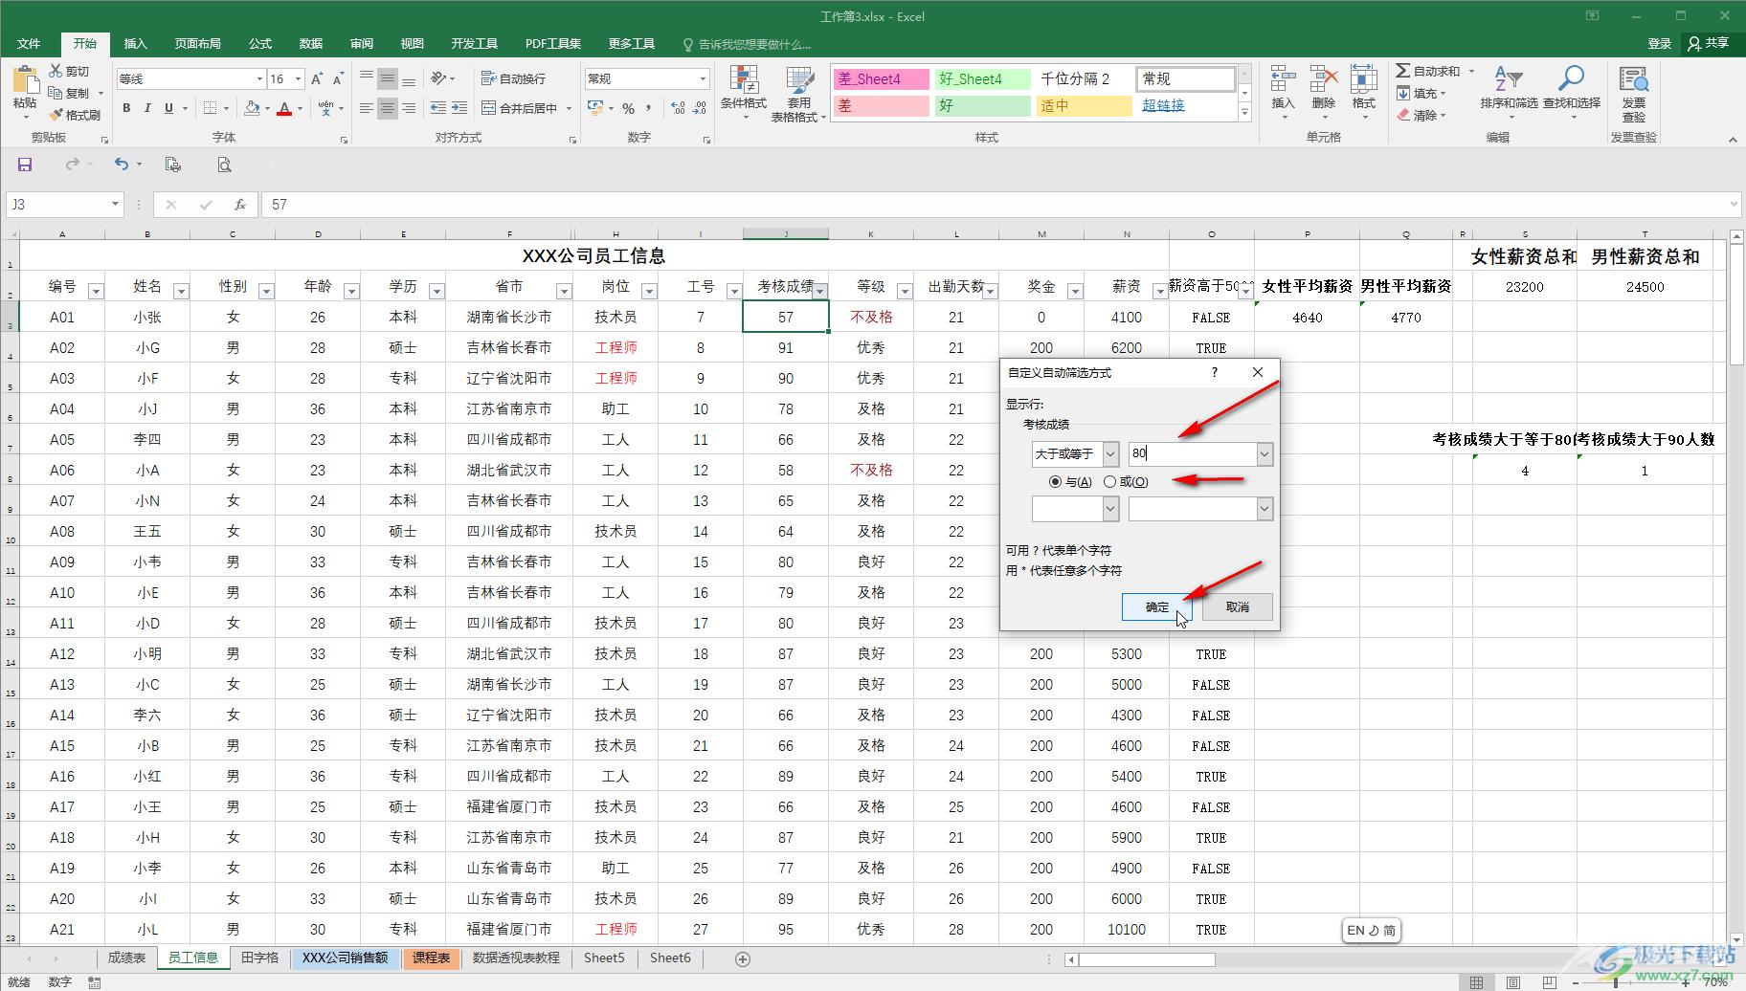Click the Insert cells icon

point(1283,79)
